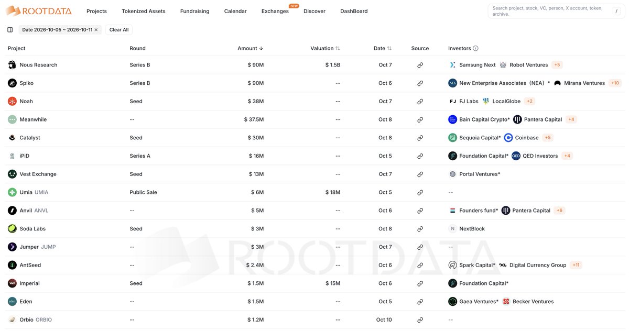Open source link for AntSeed
The image size is (629, 331).
pos(420,265)
